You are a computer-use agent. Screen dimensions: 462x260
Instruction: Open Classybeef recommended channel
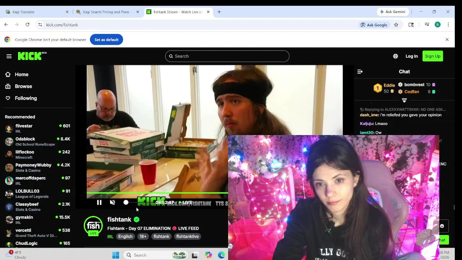tap(37, 207)
